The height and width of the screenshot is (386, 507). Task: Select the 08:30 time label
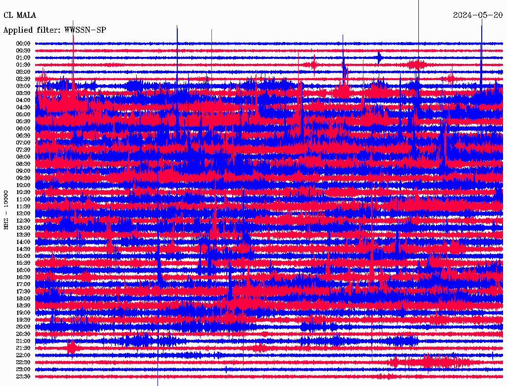[x=23, y=164]
